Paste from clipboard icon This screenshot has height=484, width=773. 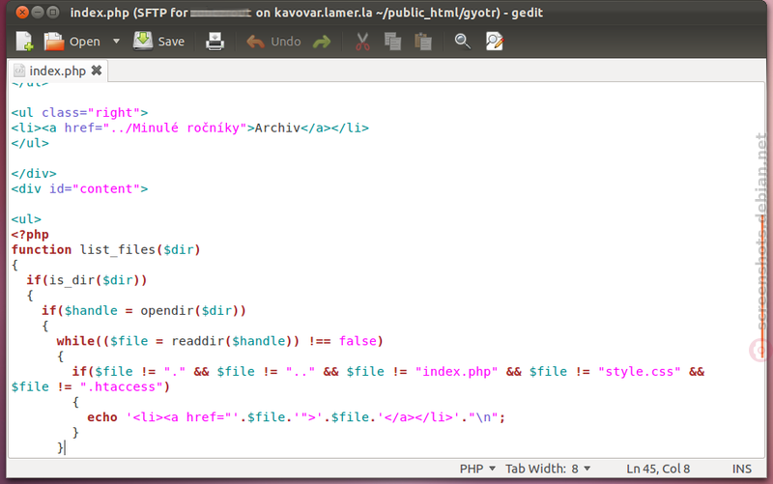[x=423, y=42]
